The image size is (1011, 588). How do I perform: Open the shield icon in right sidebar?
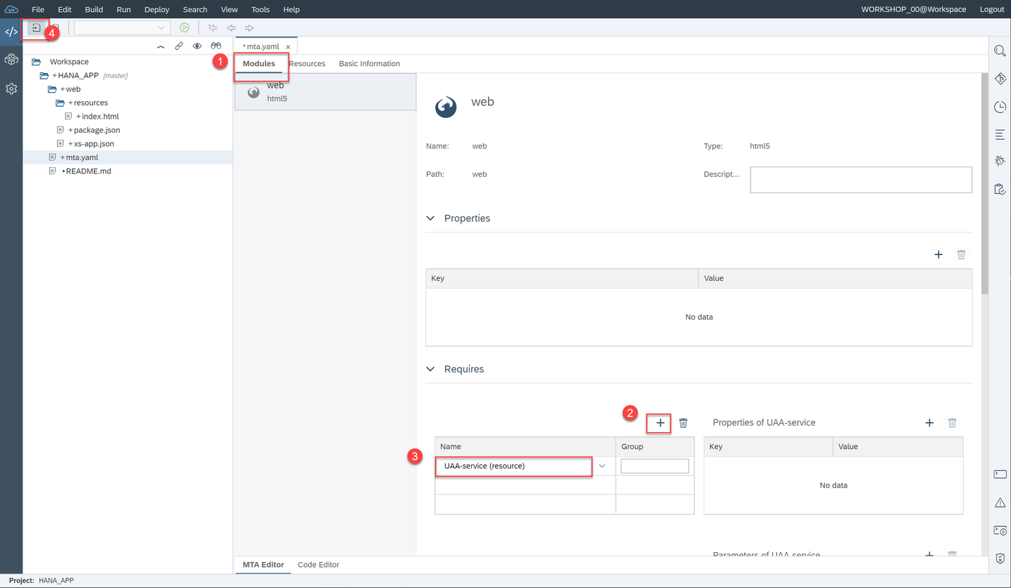pos(1000,558)
